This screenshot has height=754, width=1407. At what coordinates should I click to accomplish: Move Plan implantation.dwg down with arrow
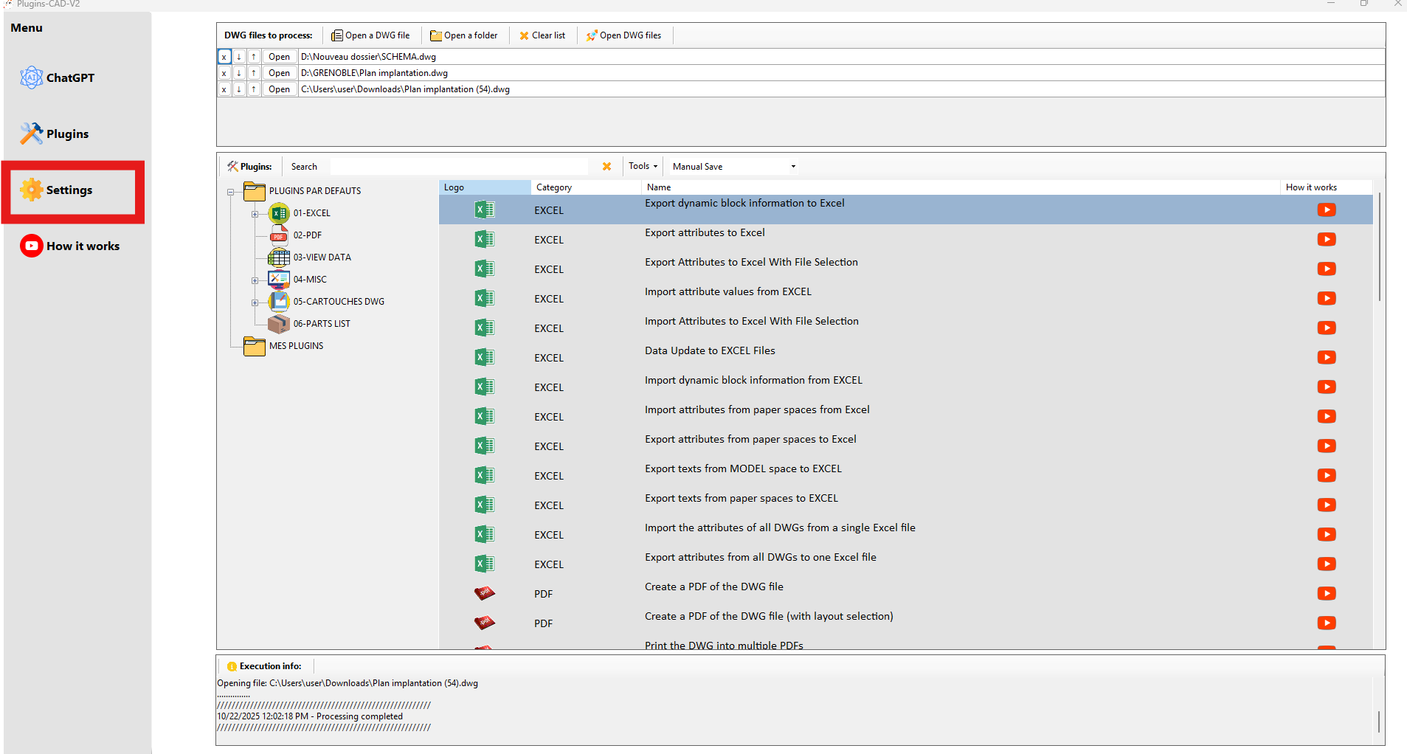tap(239, 73)
